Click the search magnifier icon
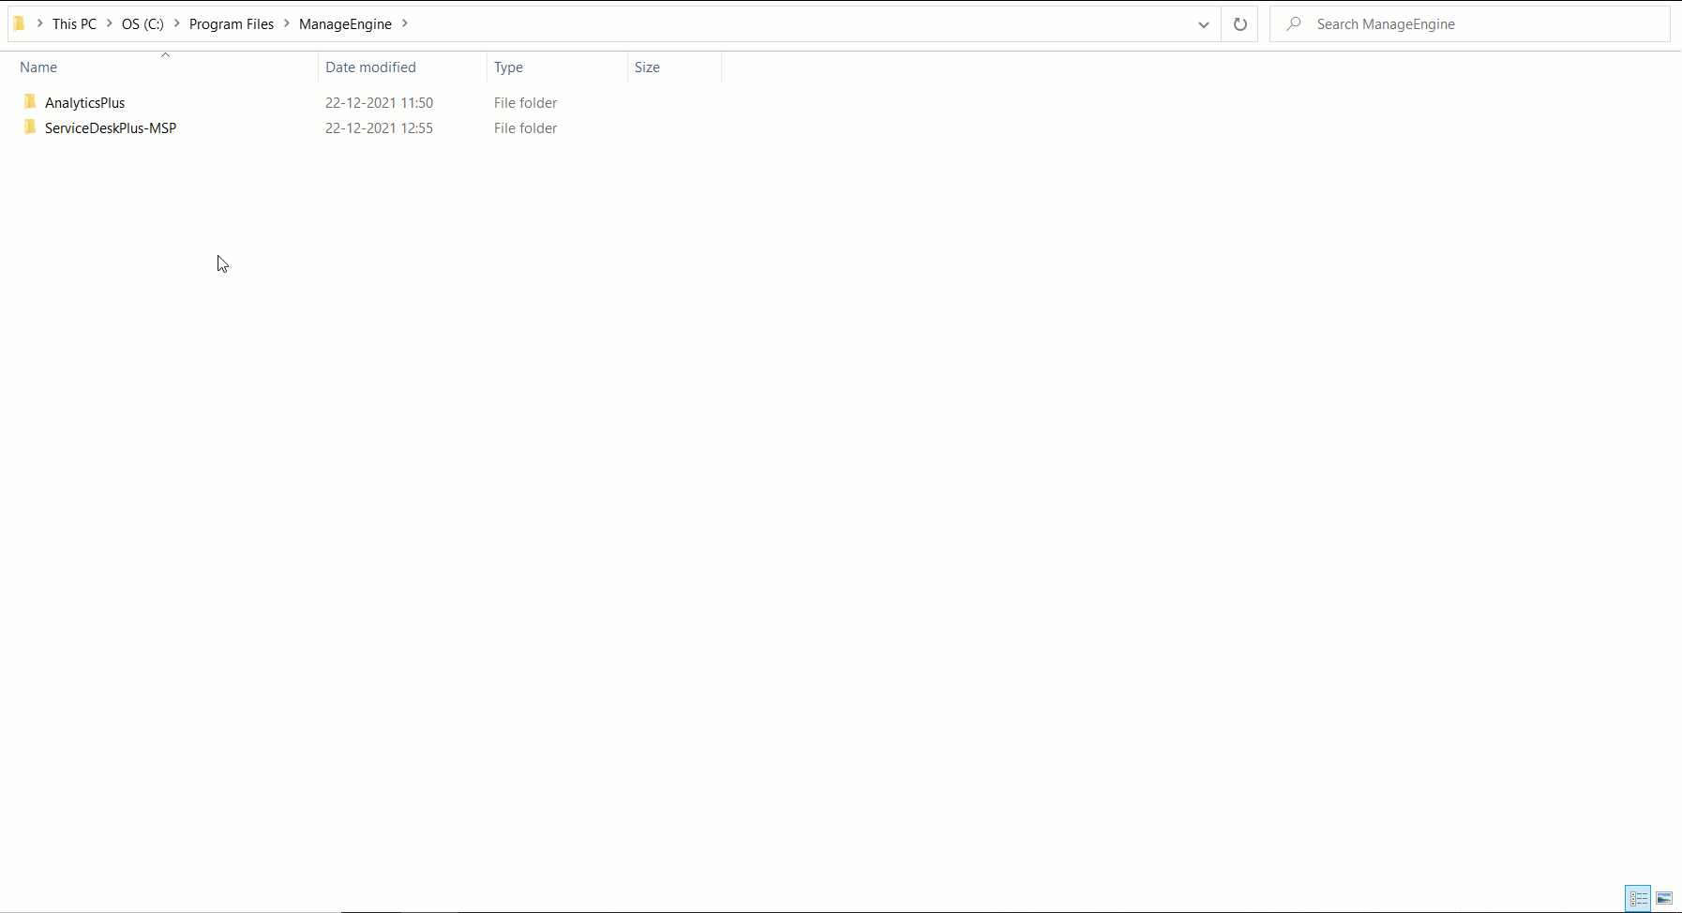The height and width of the screenshot is (913, 1682). pos(1294,23)
